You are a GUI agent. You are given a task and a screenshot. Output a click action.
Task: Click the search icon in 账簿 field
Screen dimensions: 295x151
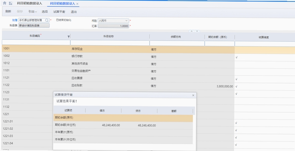pos(47,20)
